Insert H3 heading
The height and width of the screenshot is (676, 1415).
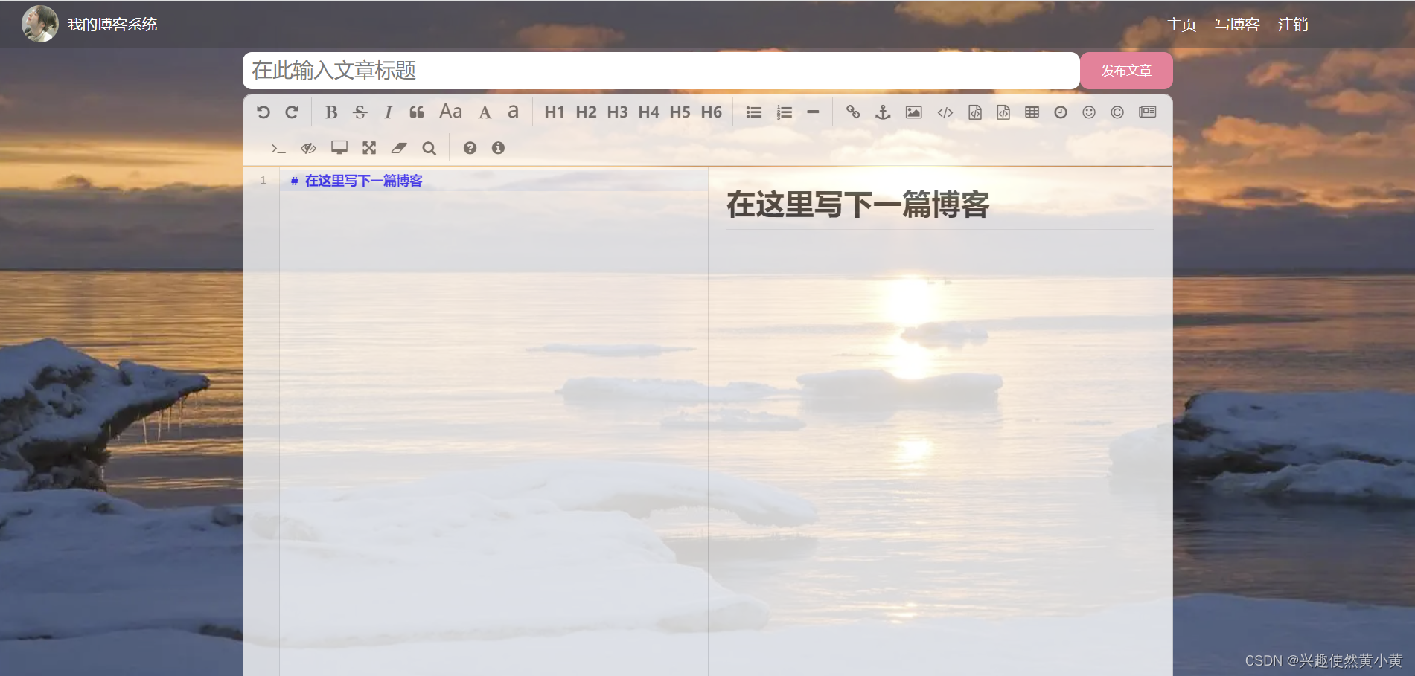coord(617,112)
